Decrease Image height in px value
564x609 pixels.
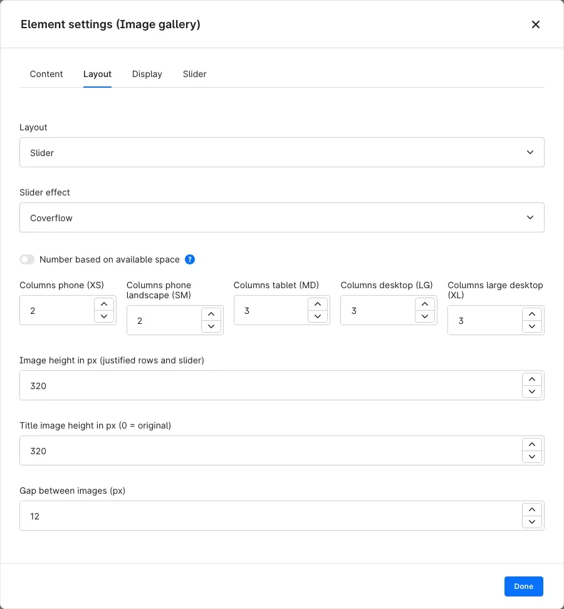[x=532, y=392]
